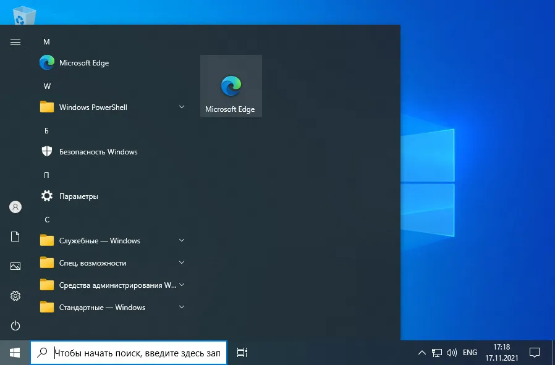Launch Microsoft Edge from the app list
Viewport: 555px width, 365px height.
pos(112,63)
